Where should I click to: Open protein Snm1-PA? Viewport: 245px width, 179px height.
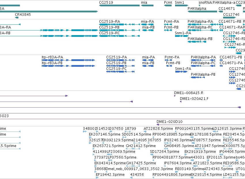click(183, 69)
